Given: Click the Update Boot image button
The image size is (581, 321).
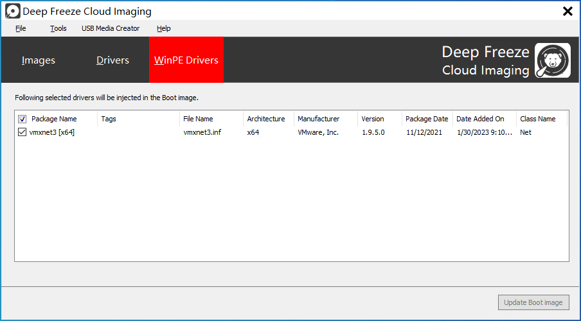Looking at the screenshot, I should (x=533, y=302).
